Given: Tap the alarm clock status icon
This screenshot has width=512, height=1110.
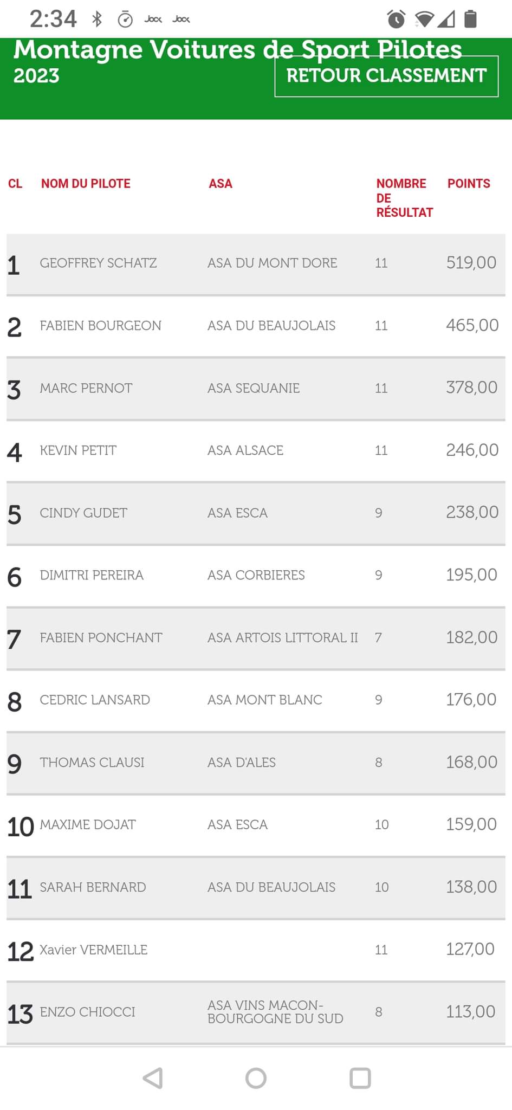Looking at the screenshot, I should click(x=396, y=20).
